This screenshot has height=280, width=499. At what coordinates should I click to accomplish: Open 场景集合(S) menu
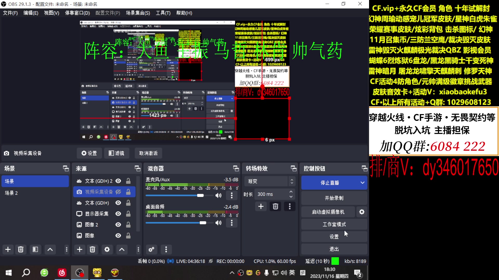tap(138, 13)
